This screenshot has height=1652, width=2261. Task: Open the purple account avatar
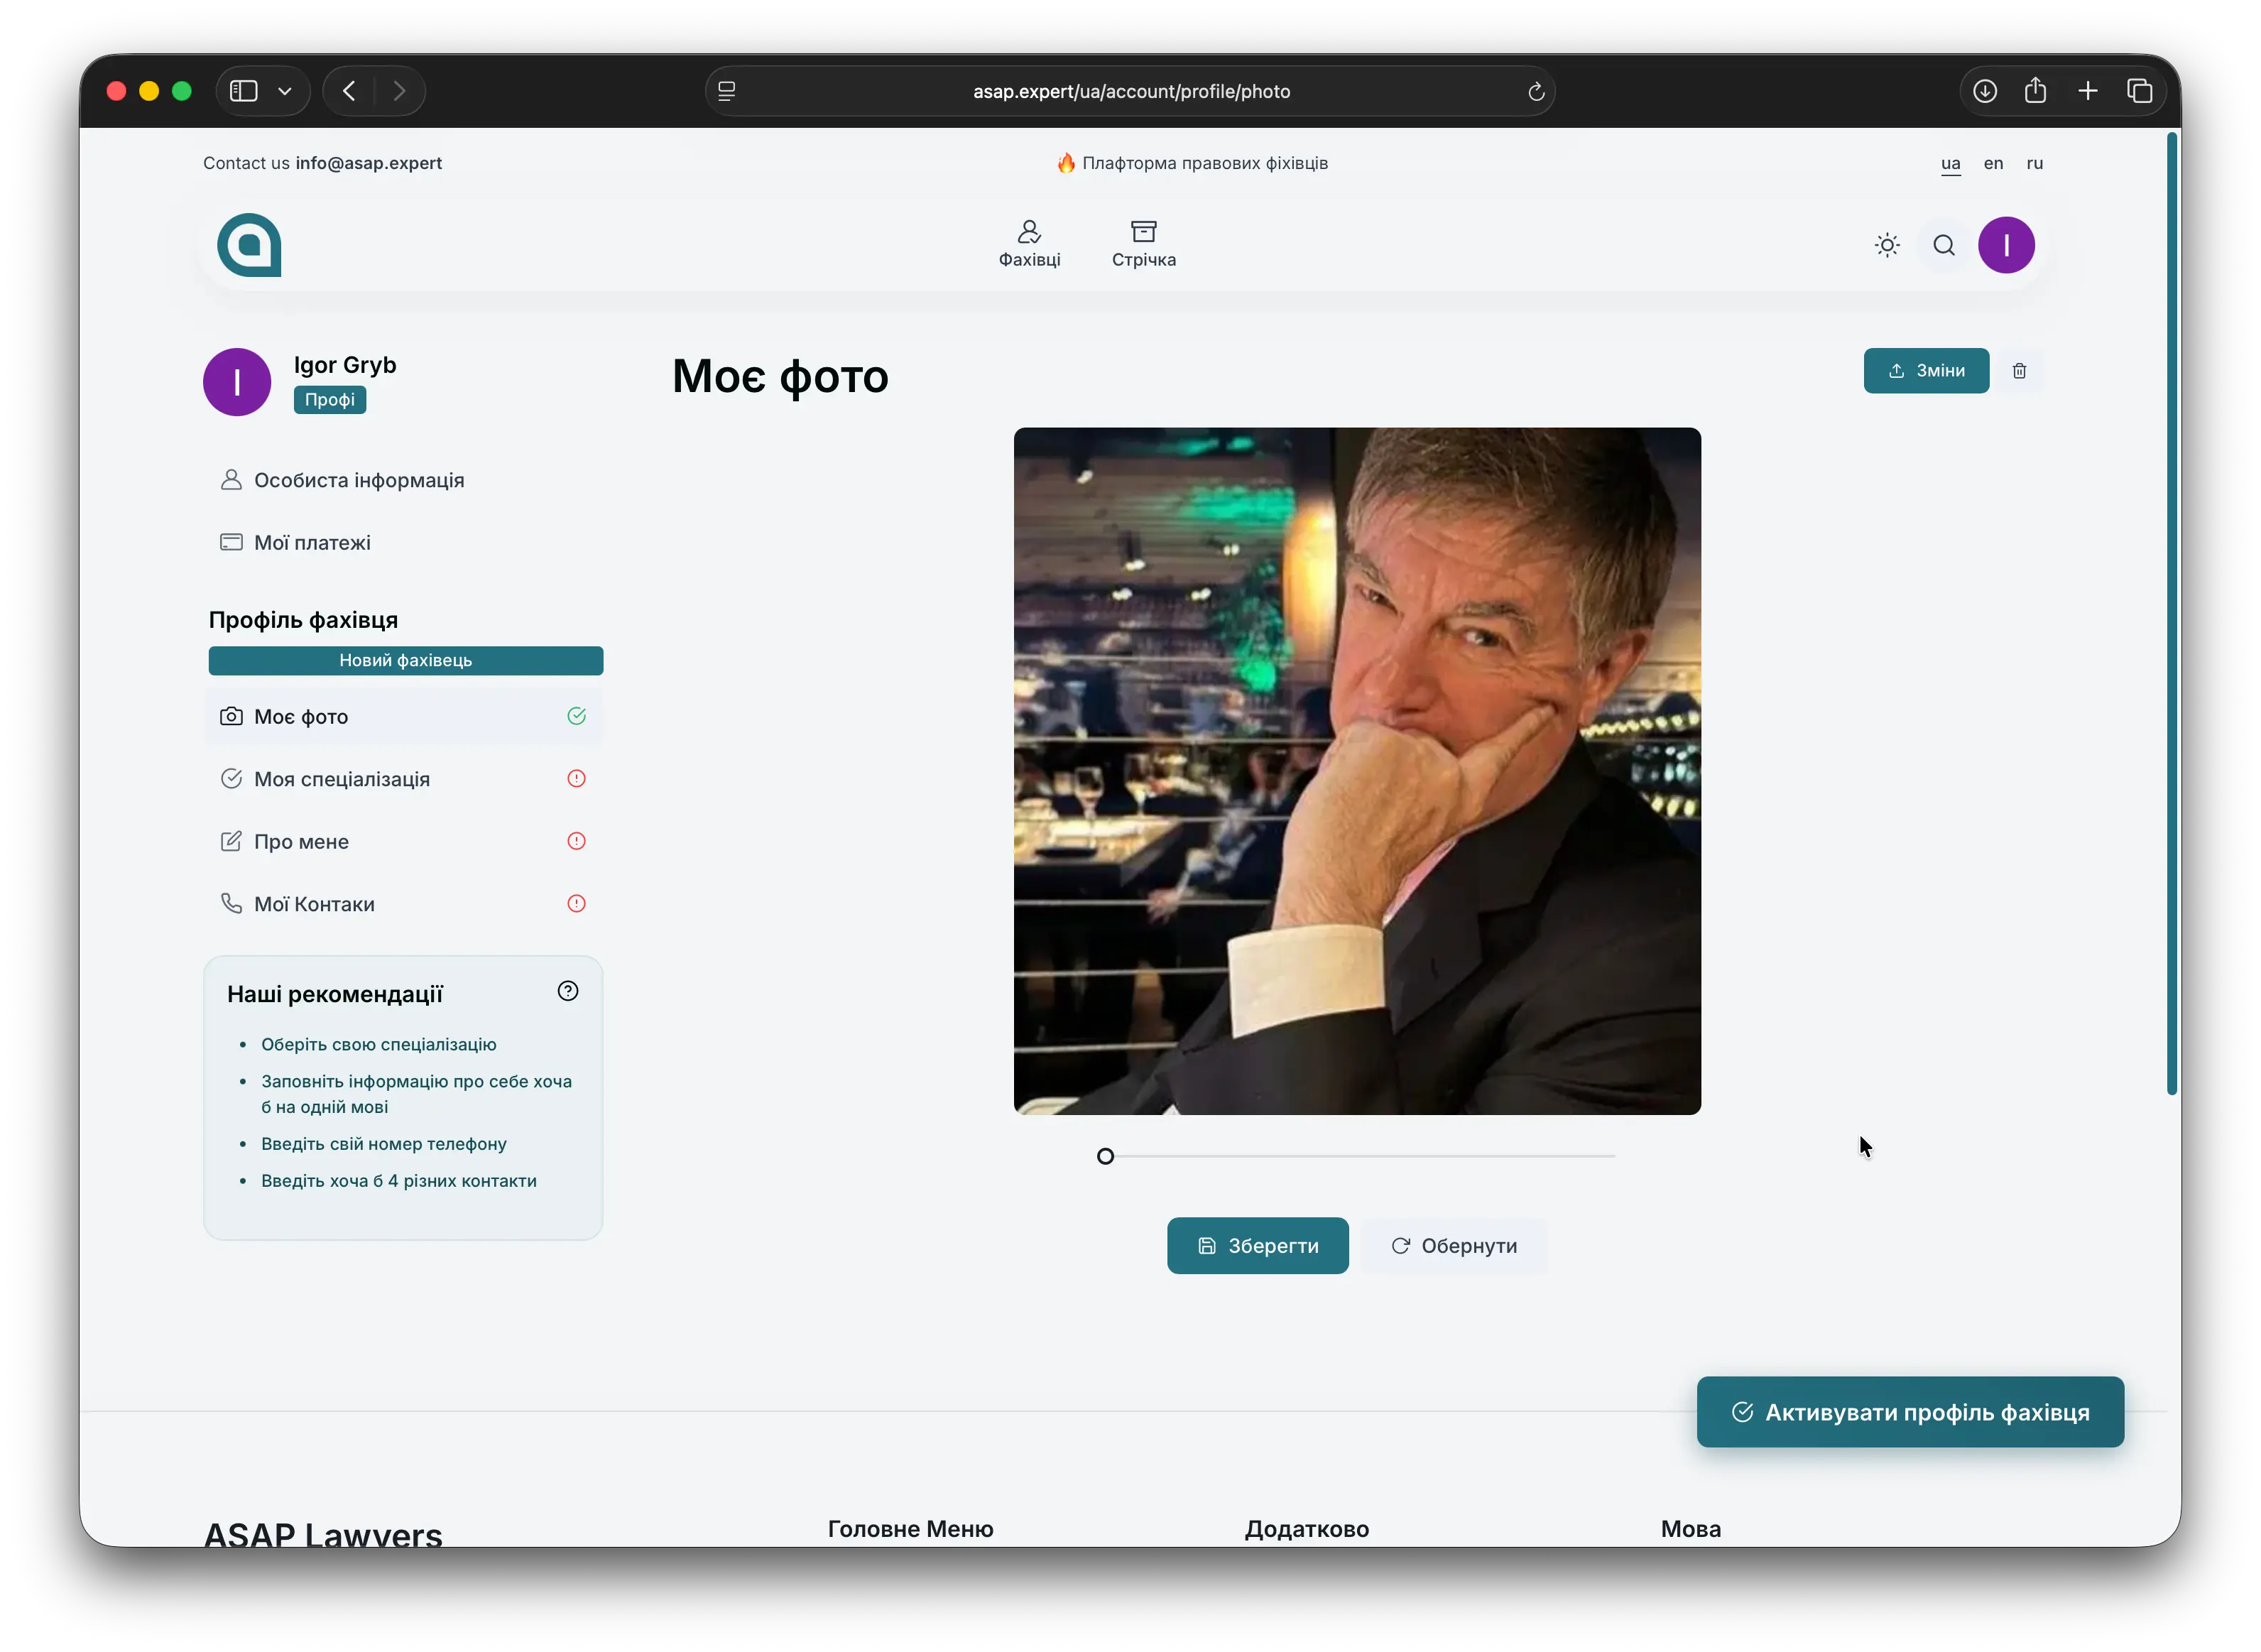click(2006, 244)
